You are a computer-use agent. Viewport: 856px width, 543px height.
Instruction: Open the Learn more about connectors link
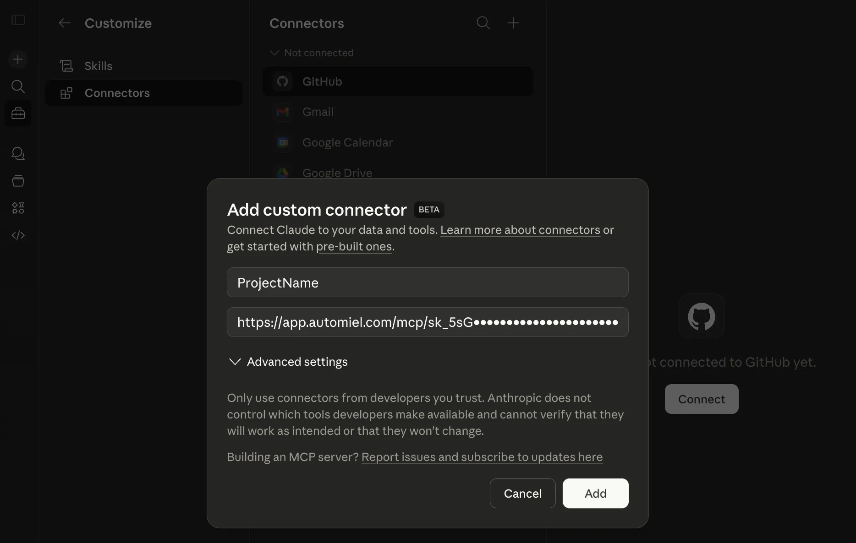[x=520, y=230]
